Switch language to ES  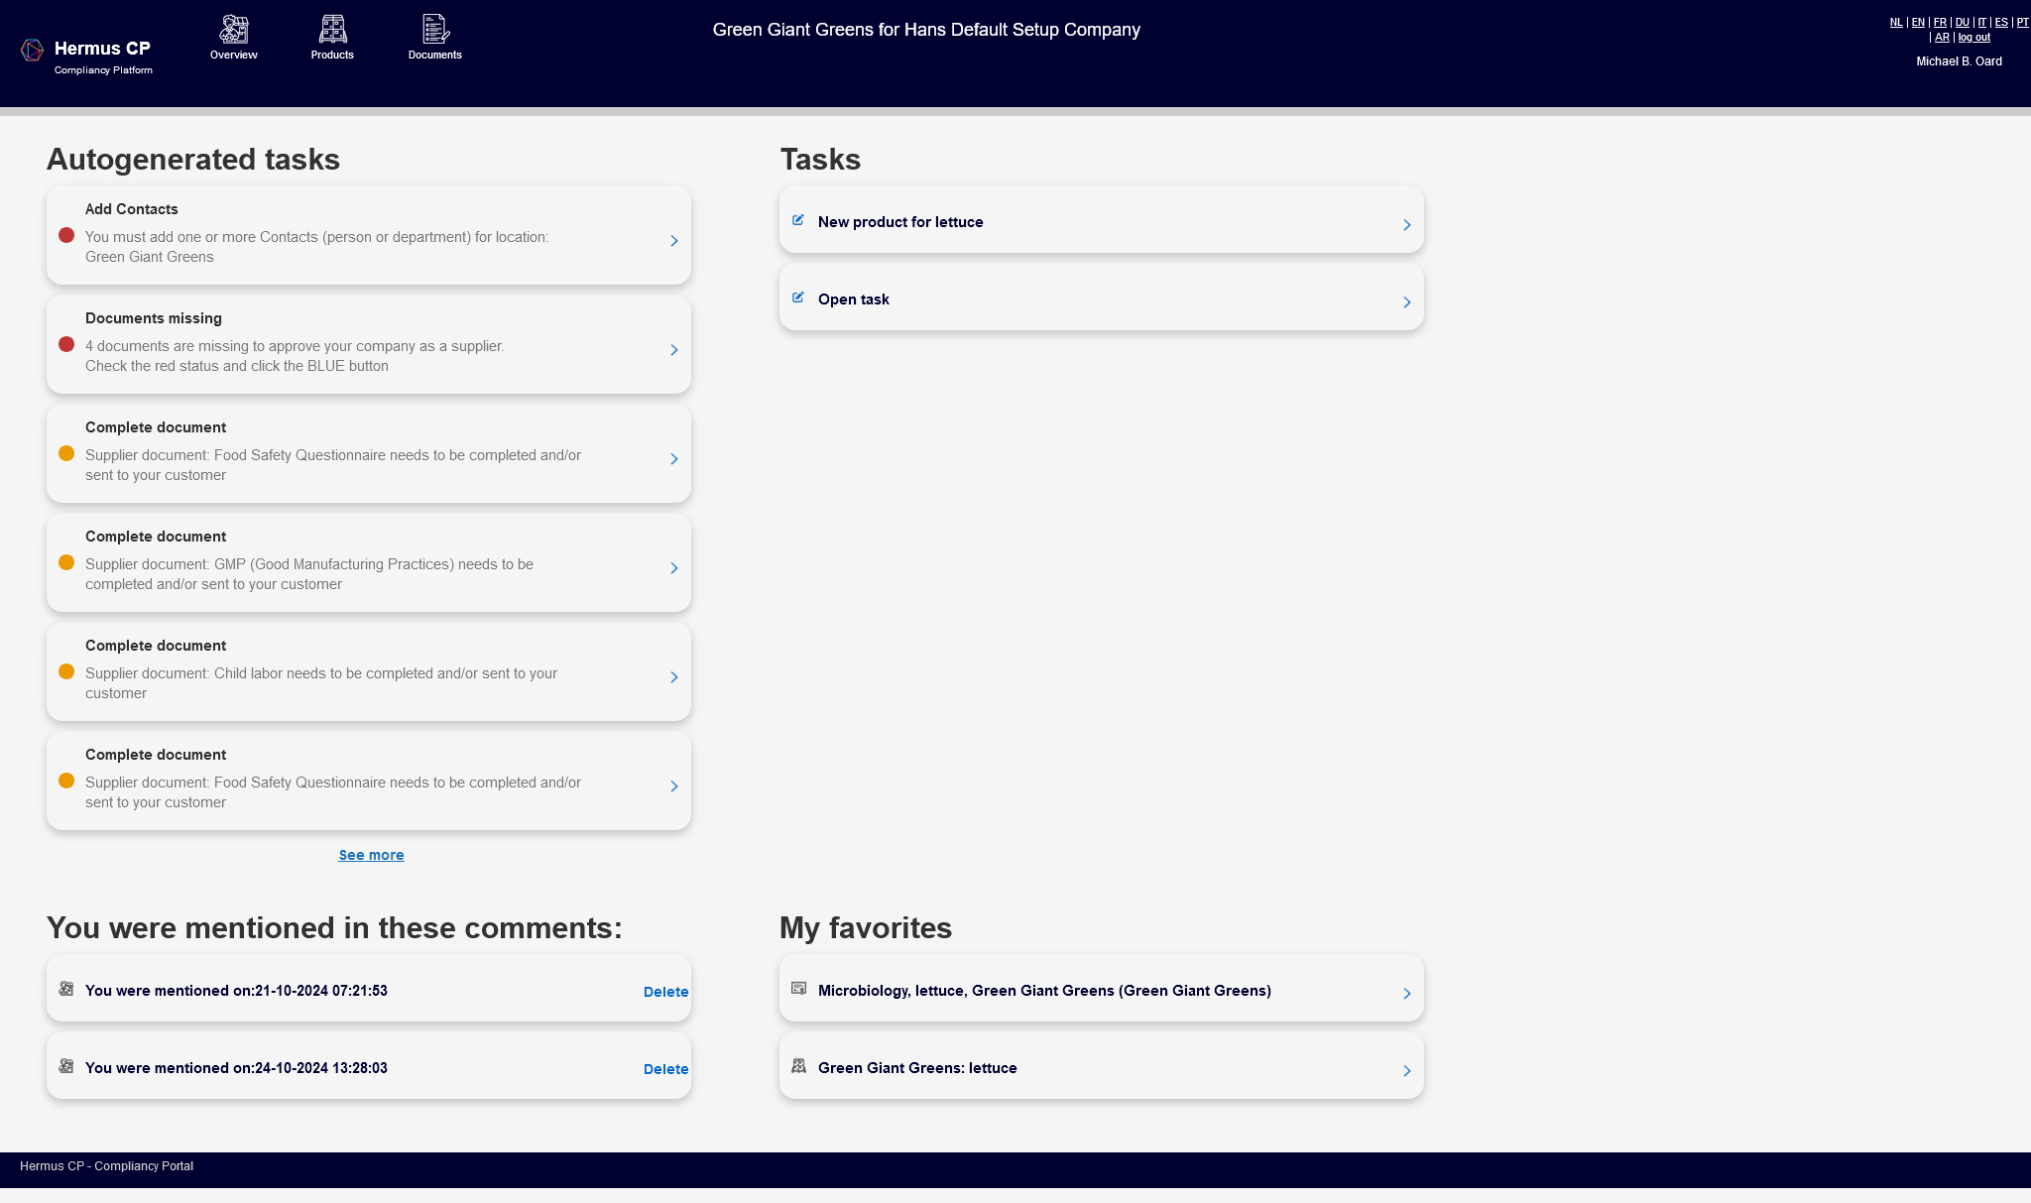[2001, 22]
